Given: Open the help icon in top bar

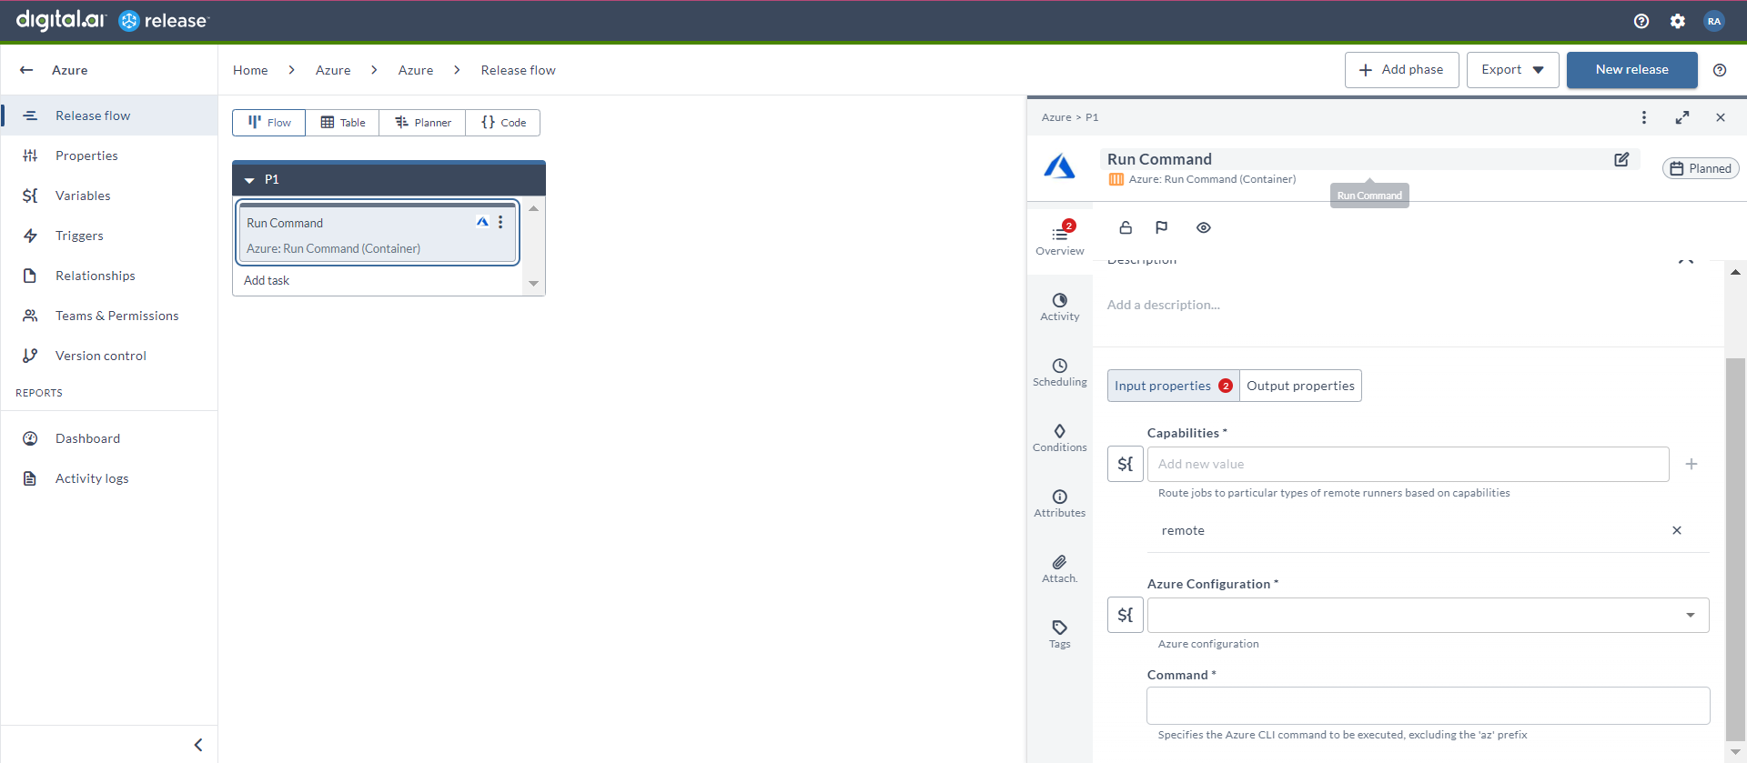Looking at the screenshot, I should [1641, 21].
